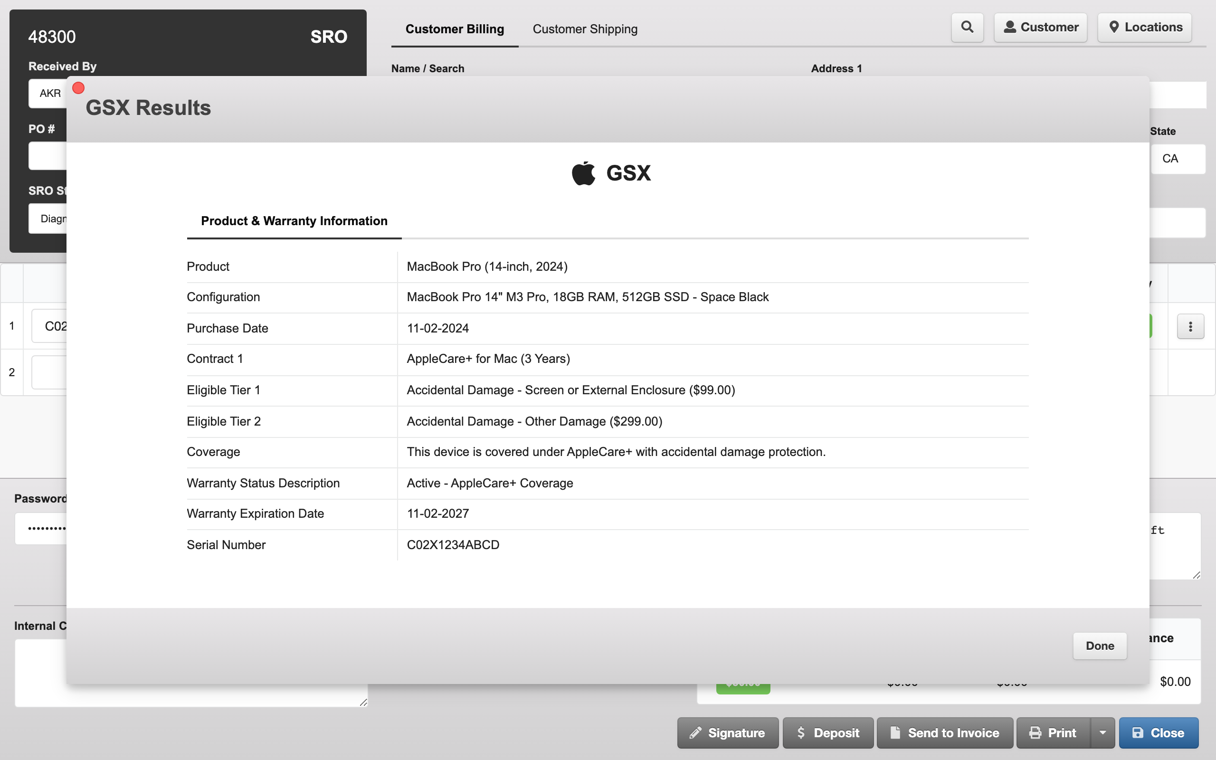This screenshot has width=1216, height=760.
Task: Click the map pin icon on Locations button
Action: coord(1113,27)
